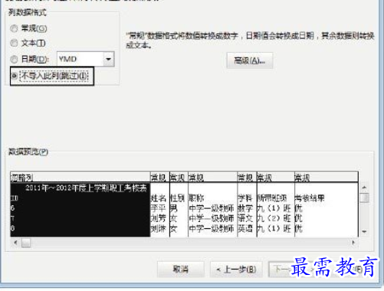Click the 上一步(B) button
The width and height of the screenshot is (384, 291).
236,269
